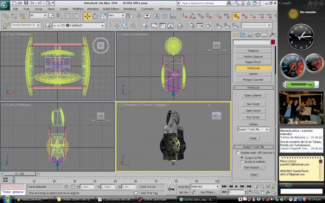Open Curve Editor icon in toolbar

pyautogui.click(x=162, y=26)
